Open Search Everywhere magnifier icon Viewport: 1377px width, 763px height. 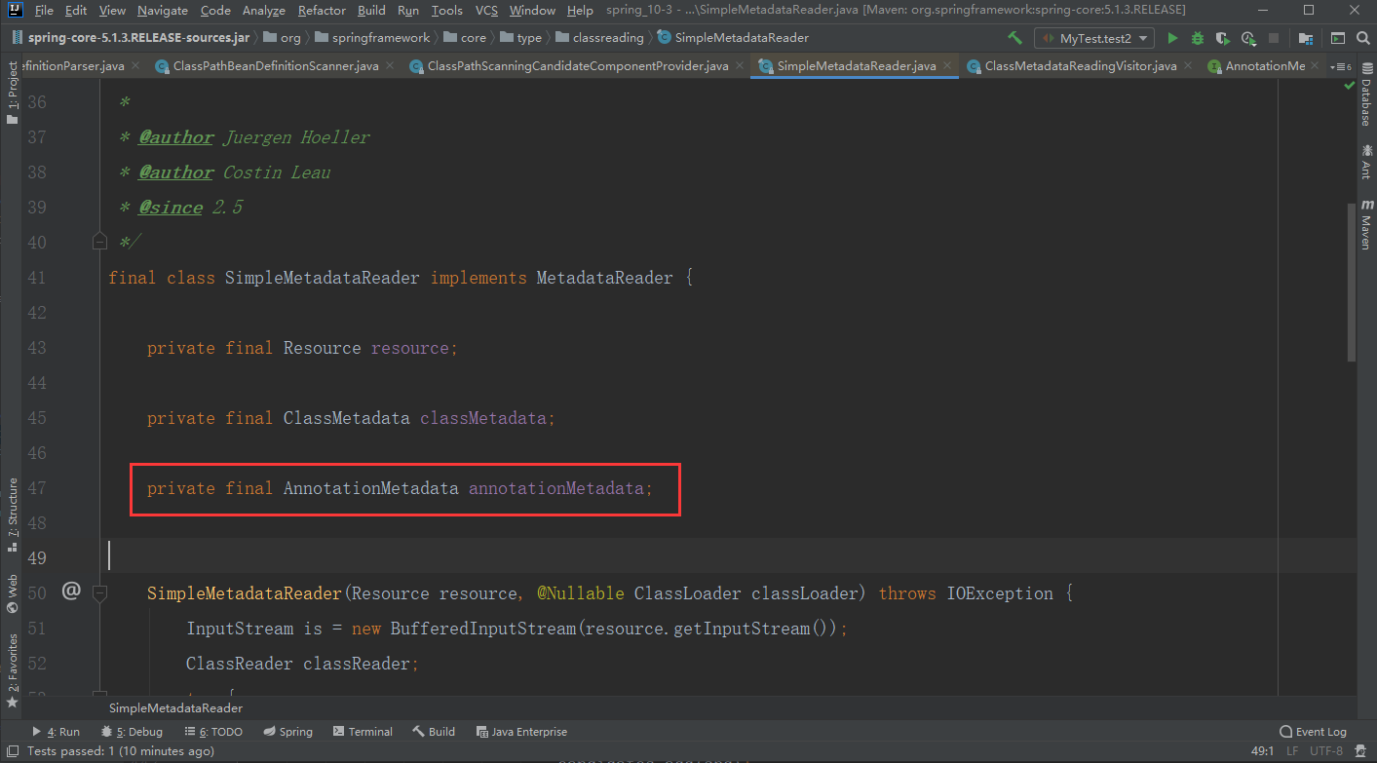coord(1361,38)
